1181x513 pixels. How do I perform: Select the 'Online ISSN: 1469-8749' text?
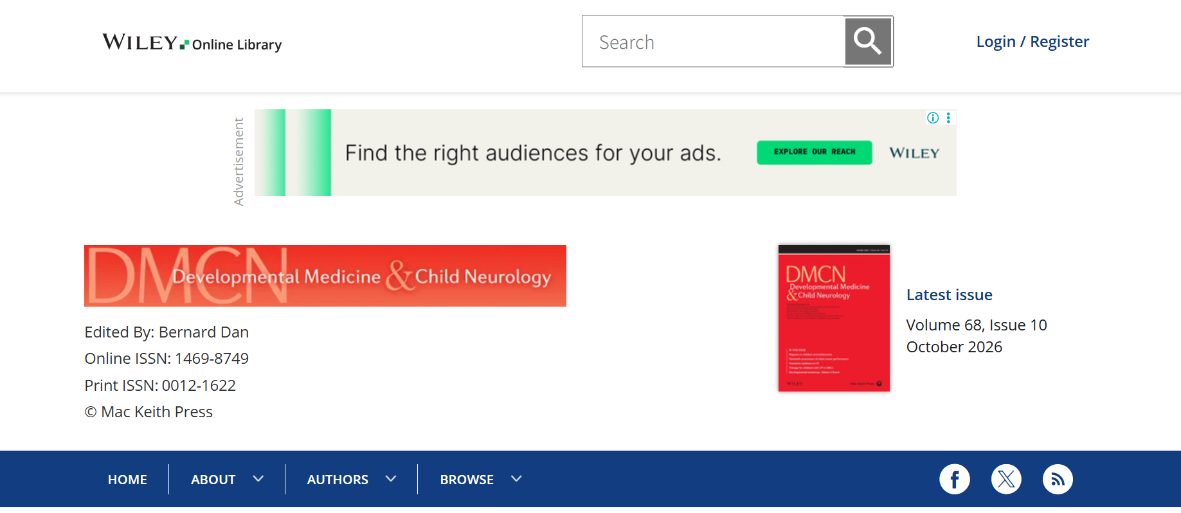pos(167,359)
